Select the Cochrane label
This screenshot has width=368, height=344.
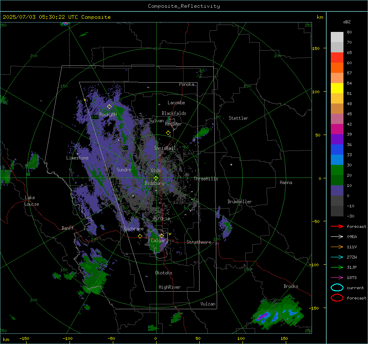click(x=134, y=229)
